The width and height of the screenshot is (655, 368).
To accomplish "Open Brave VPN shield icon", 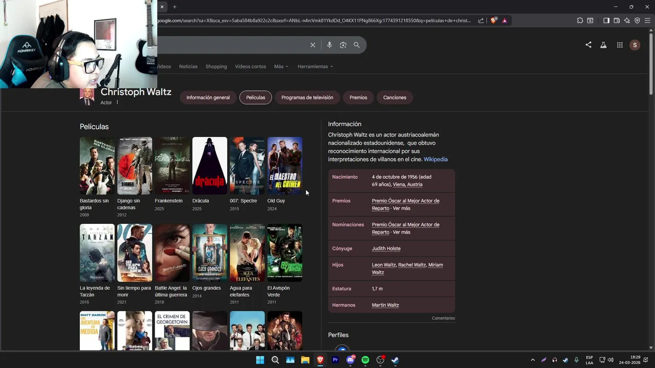I will point(637,20).
